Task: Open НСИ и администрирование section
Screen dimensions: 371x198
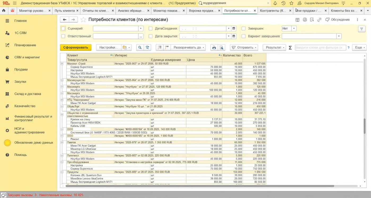Action: [29, 130]
